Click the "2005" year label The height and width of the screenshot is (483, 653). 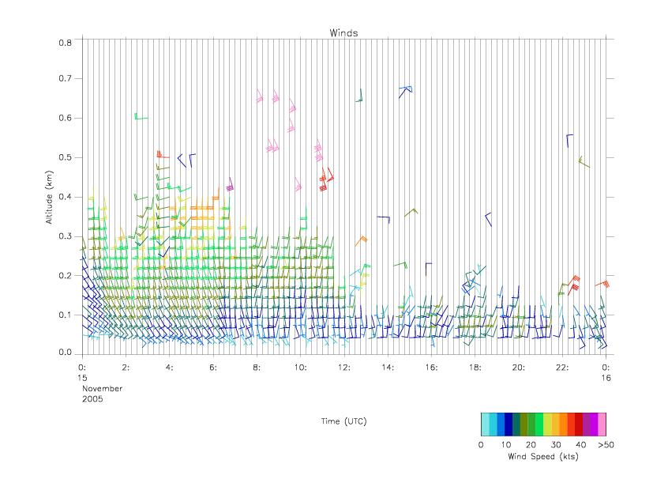pos(92,398)
